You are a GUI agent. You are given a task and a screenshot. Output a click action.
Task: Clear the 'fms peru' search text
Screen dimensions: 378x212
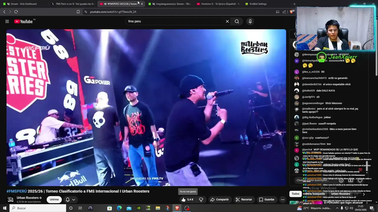tap(227, 21)
